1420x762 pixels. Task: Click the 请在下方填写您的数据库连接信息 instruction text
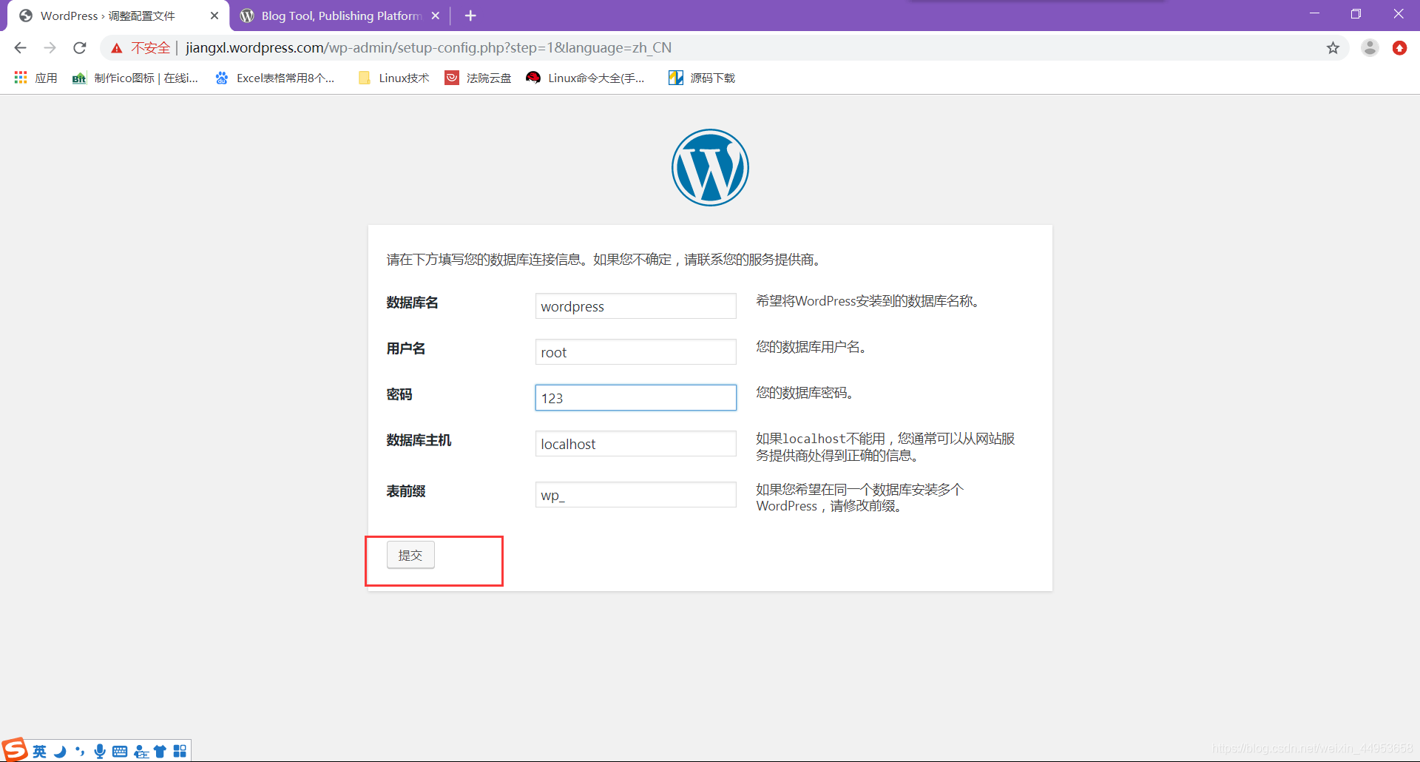(x=604, y=260)
